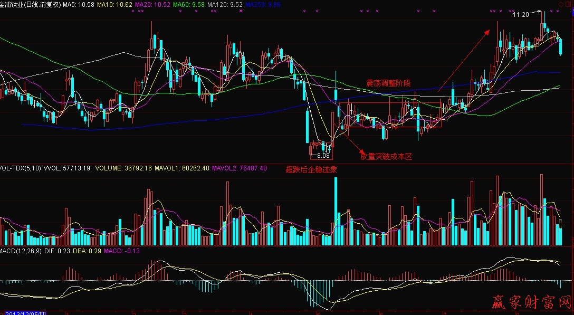Click the 11.20 high price marker
The width and height of the screenshot is (574, 315).
521,14
